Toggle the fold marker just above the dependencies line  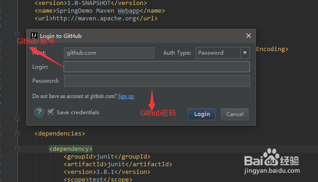coord(17,118)
